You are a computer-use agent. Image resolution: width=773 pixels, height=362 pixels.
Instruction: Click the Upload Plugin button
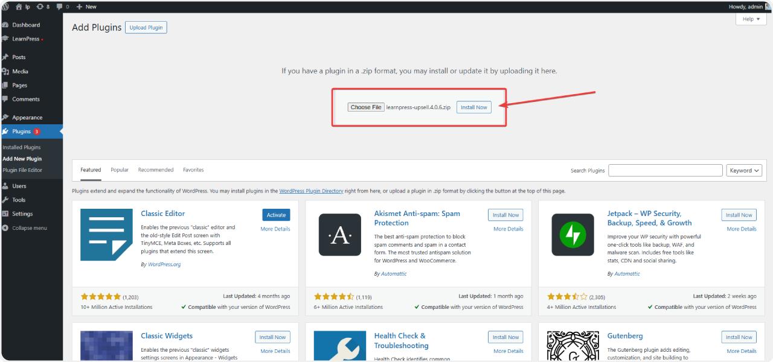(146, 27)
